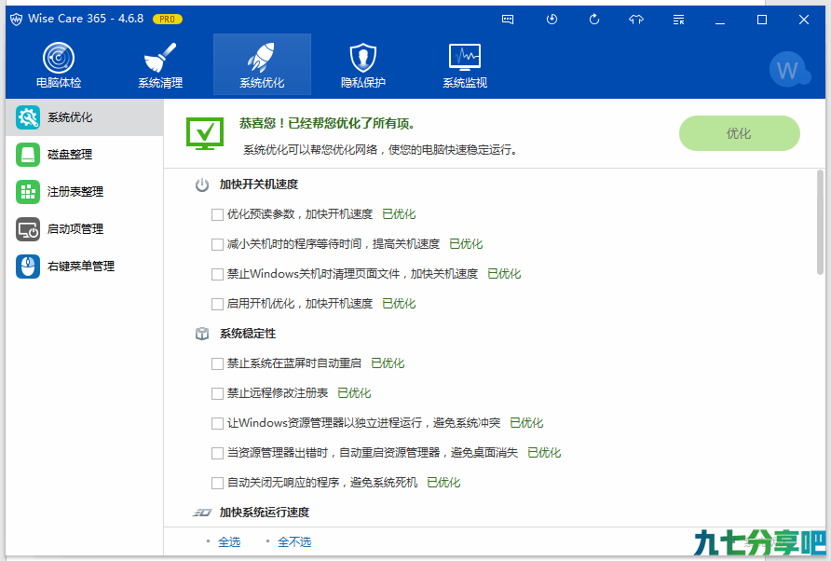
Task: Close the Wise Care 365 window
Action: pyautogui.click(x=803, y=20)
